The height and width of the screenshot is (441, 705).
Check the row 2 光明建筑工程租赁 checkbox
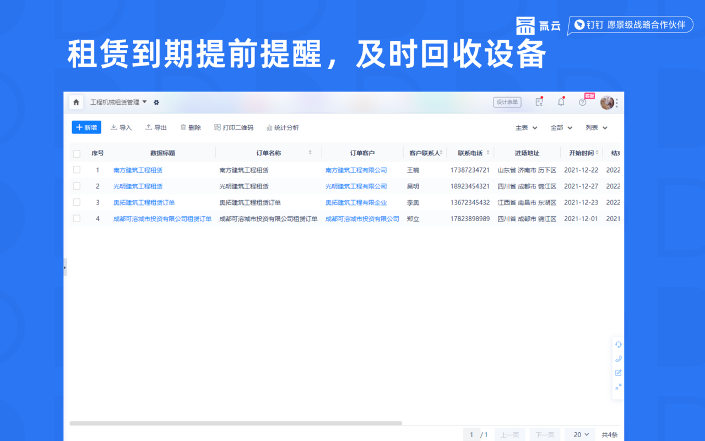[x=77, y=186]
